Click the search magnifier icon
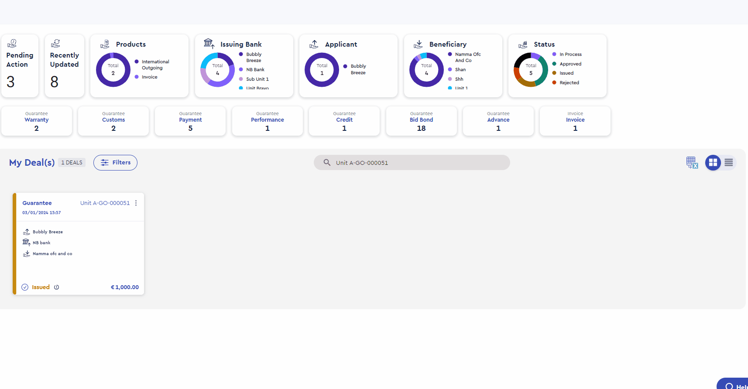The image size is (748, 389). pyautogui.click(x=327, y=163)
